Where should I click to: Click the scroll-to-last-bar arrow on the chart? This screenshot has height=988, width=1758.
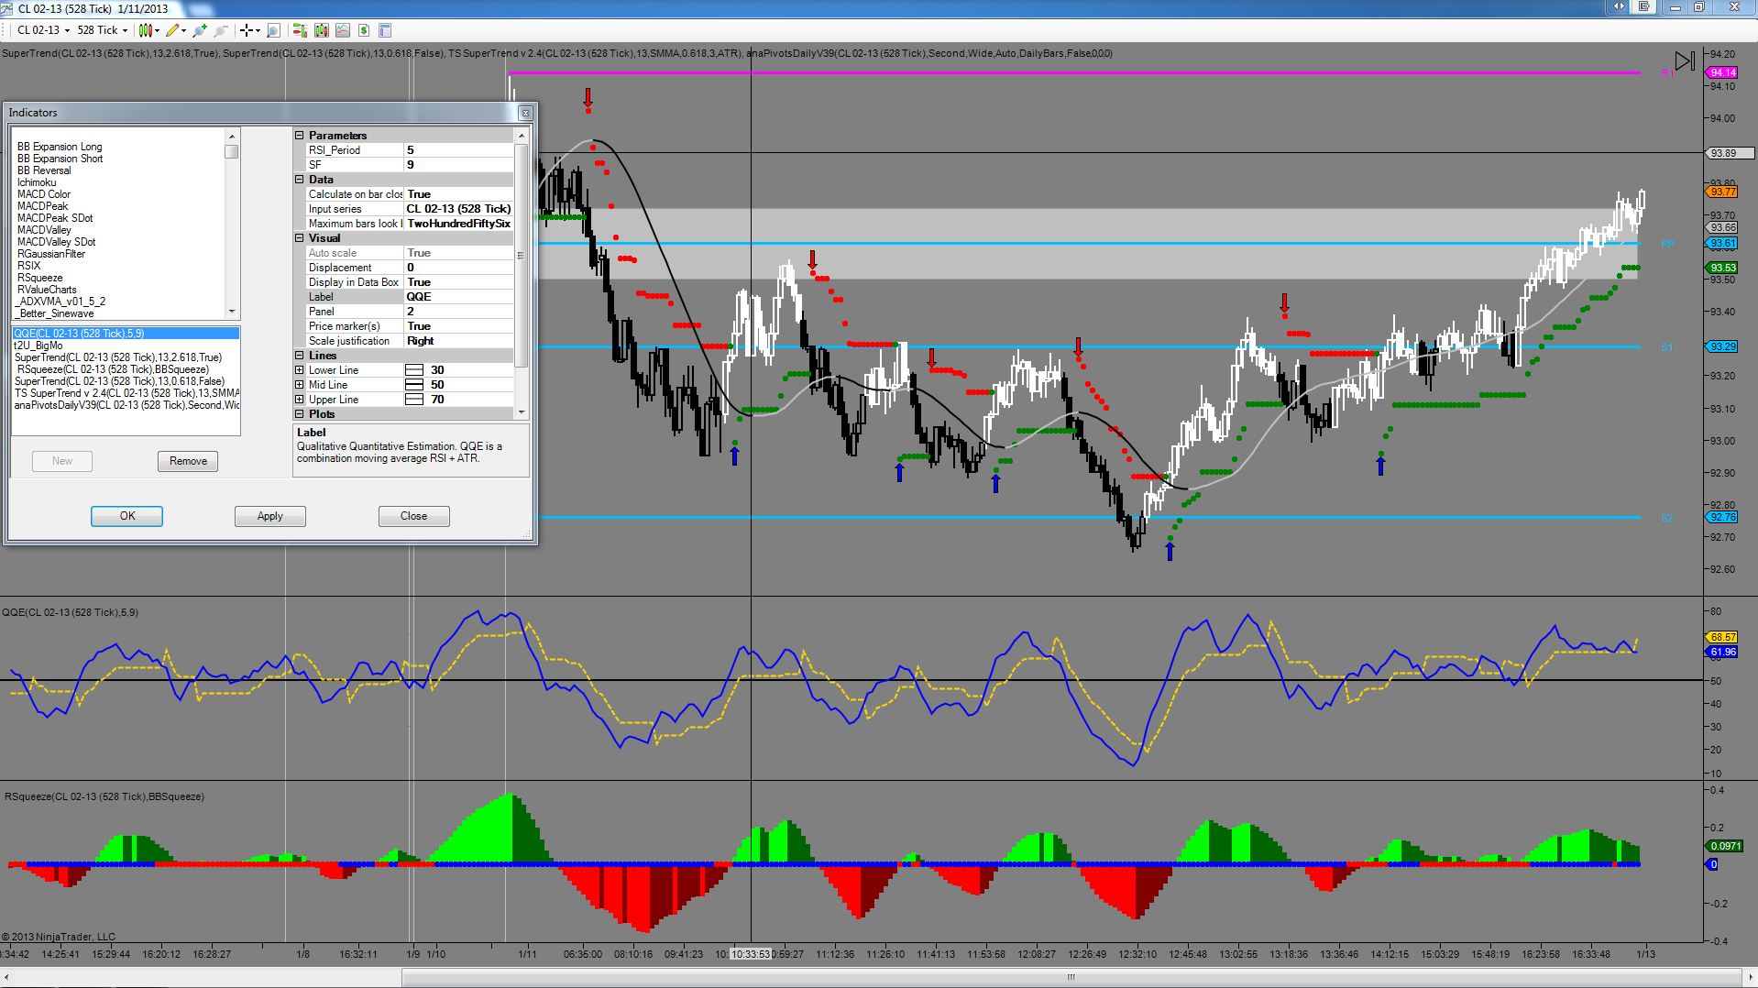click(1685, 61)
